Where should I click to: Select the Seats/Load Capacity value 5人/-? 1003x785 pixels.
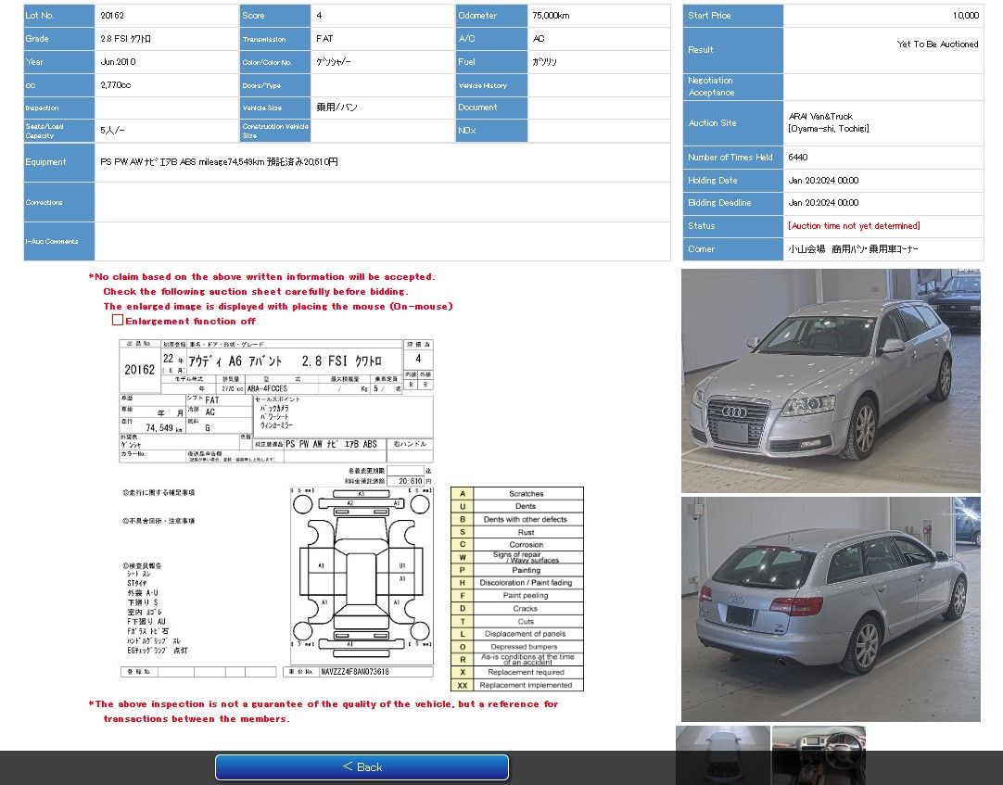point(112,130)
